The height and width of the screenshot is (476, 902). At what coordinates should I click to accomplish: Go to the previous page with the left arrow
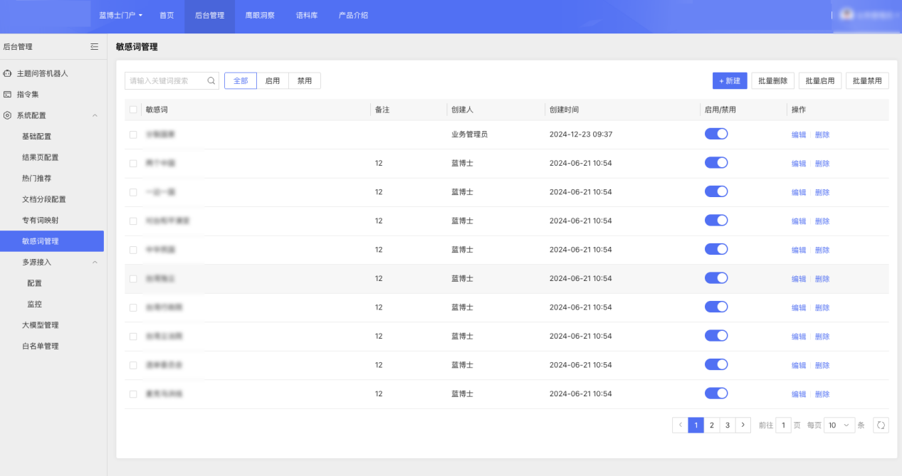[680, 425]
